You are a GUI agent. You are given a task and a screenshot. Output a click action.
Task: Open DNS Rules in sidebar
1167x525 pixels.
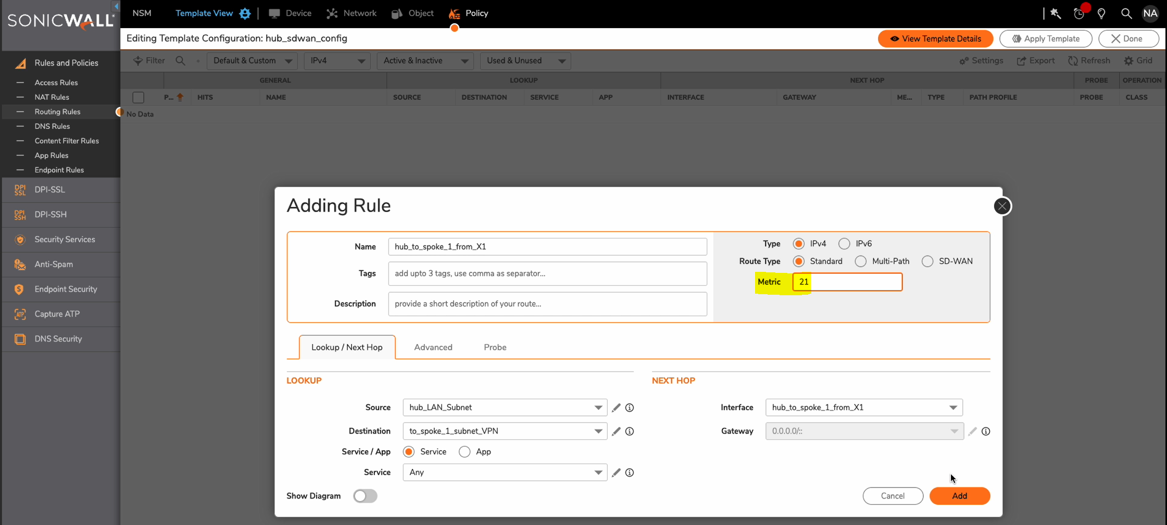click(52, 126)
